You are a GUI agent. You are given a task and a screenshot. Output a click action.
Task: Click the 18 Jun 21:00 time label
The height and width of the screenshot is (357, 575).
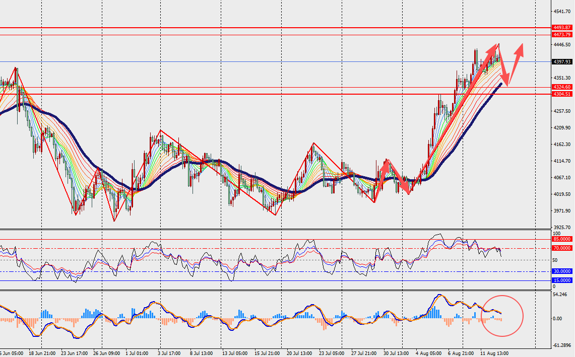coord(42,353)
